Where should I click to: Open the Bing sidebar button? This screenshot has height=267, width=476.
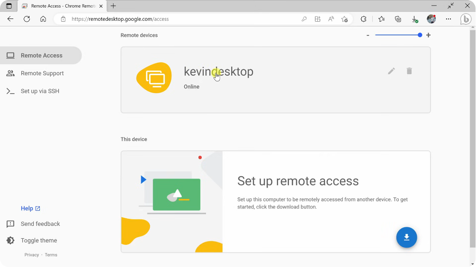tap(466, 19)
